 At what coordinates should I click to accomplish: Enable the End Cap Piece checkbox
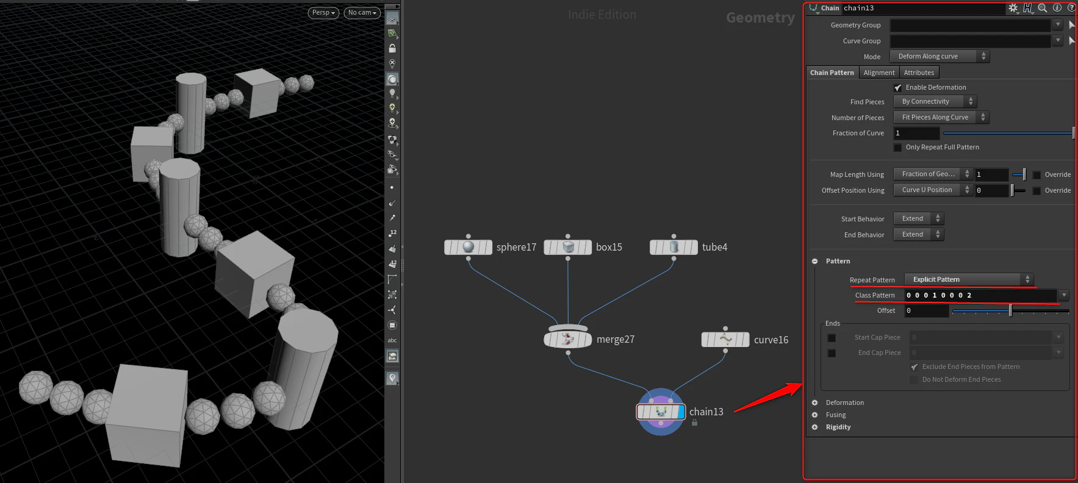tap(832, 353)
